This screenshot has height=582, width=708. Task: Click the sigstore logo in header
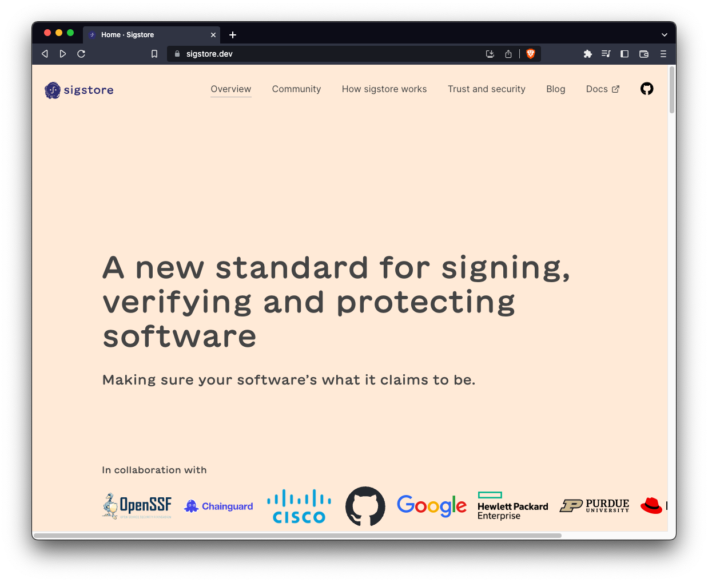tap(79, 90)
